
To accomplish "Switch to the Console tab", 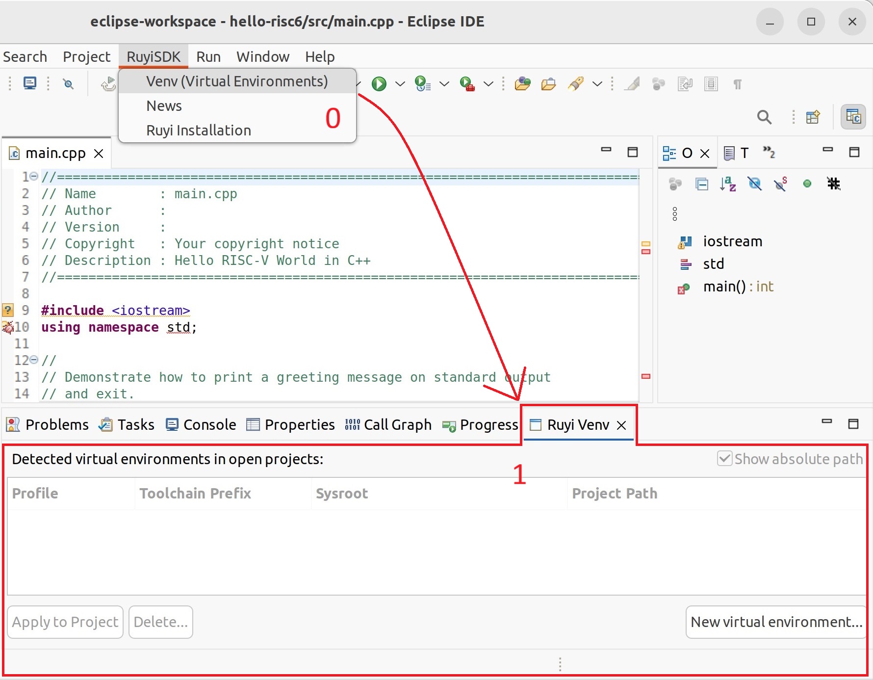I will click(x=201, y=424).
